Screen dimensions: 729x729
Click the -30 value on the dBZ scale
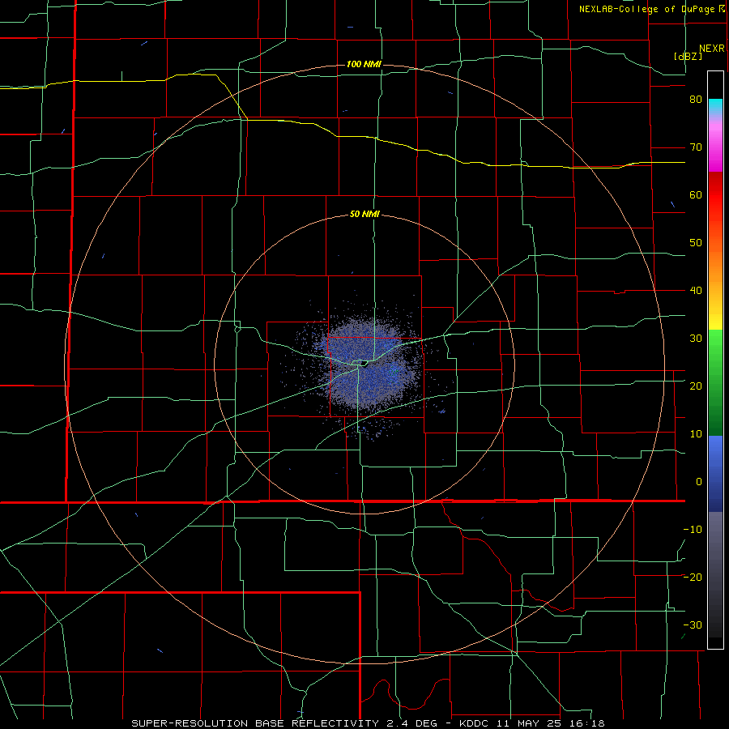coord(693,625)
